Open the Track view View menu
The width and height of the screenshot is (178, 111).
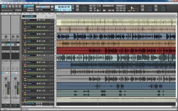click(25, 13)
